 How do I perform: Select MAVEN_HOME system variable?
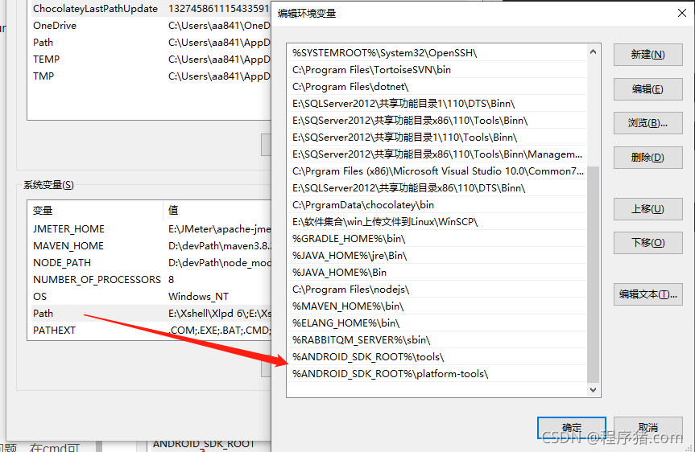[x=149, y=245]
